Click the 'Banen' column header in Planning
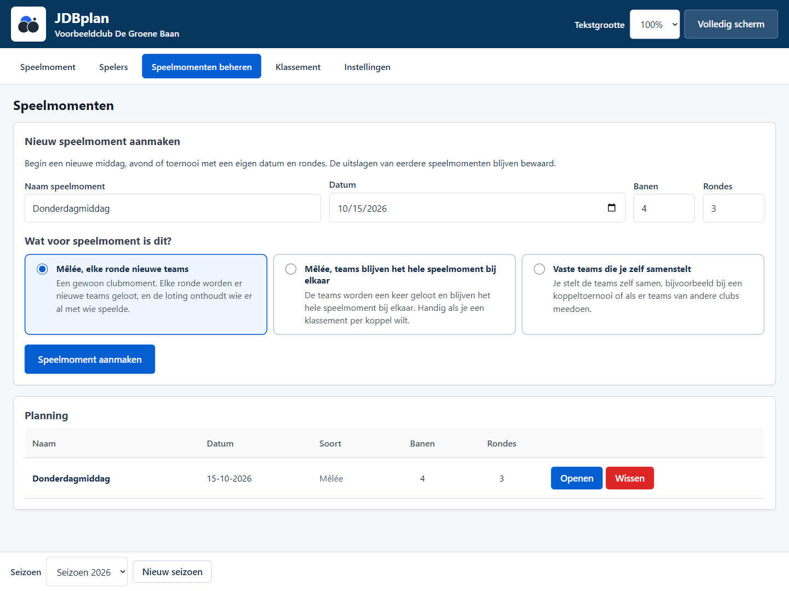Screen dimensions: 789x591 click(422, 443)
